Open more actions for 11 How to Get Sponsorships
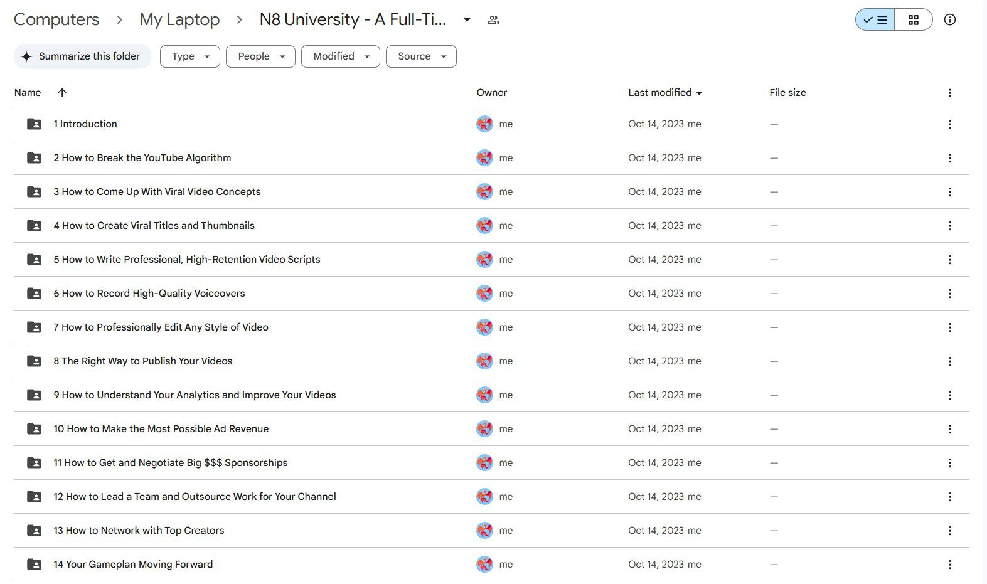The width and height of the screenshot is (987, 584). click(x=950, y=463)
